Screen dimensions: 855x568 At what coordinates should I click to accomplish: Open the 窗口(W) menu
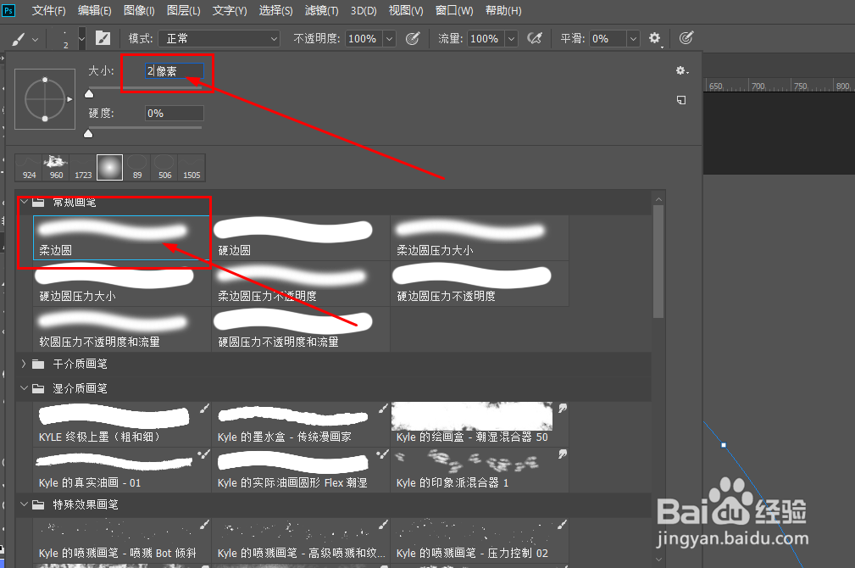[x=454, y=10]
